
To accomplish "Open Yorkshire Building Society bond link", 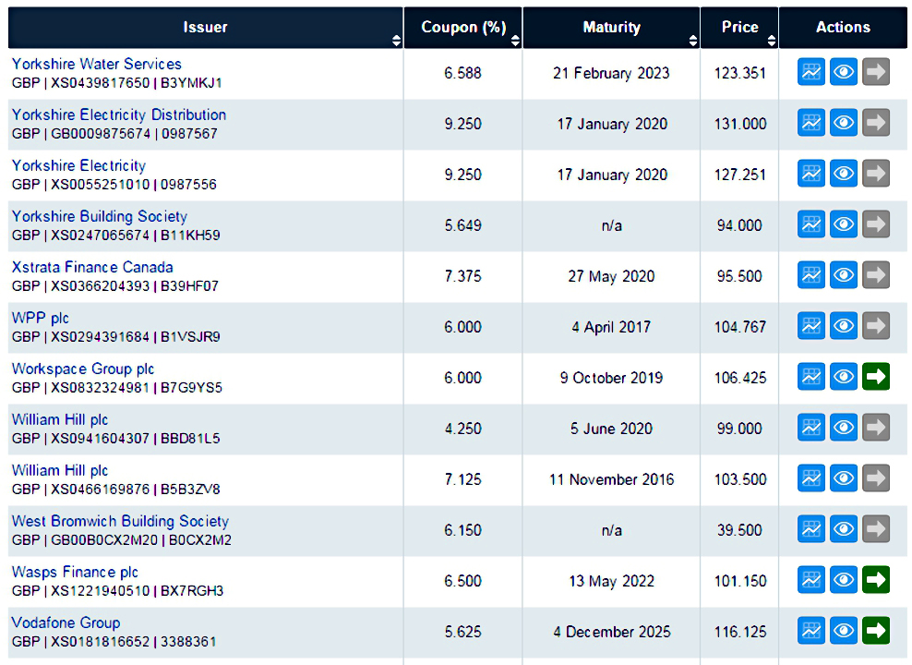I will click(x=100, y=216).
